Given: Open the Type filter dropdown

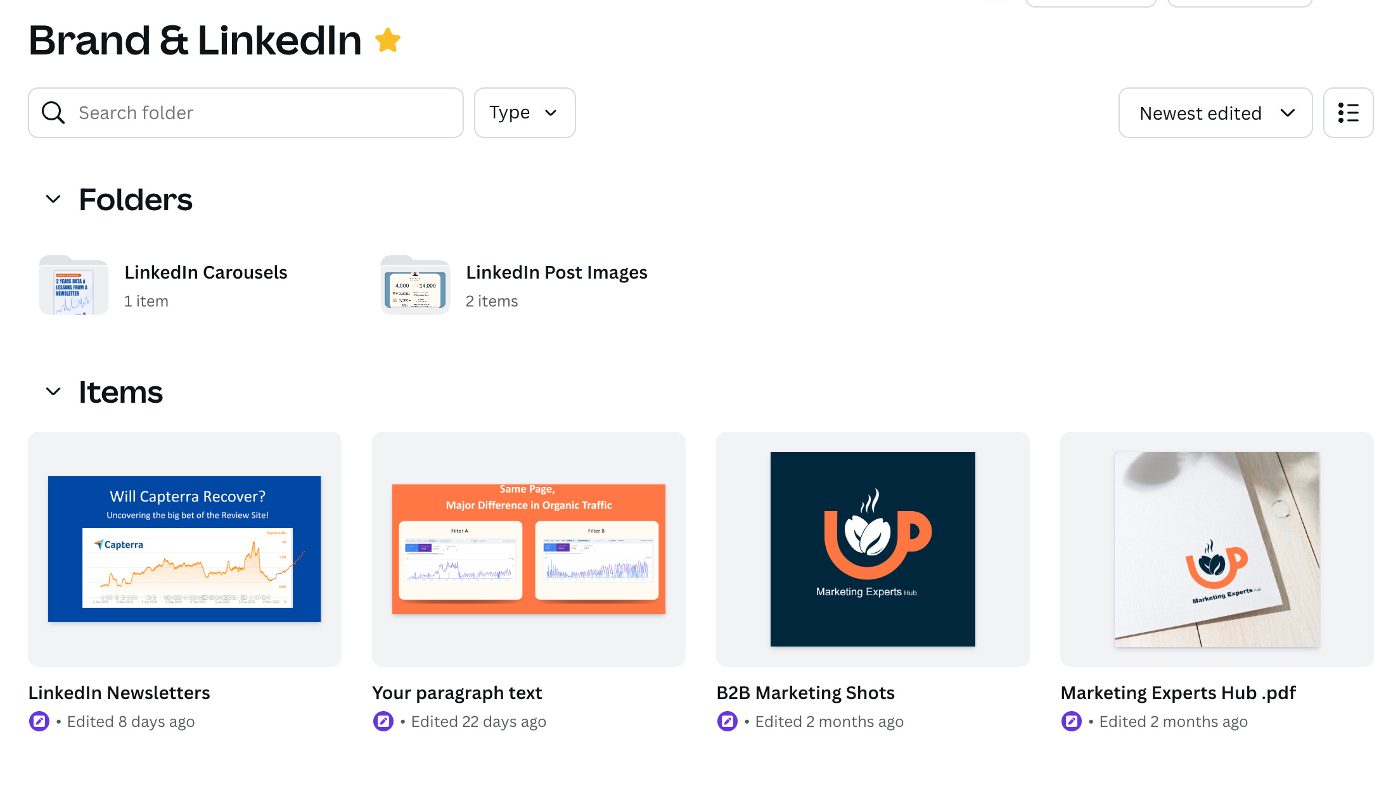Looking at the screenshot, I should click(525, 113).
